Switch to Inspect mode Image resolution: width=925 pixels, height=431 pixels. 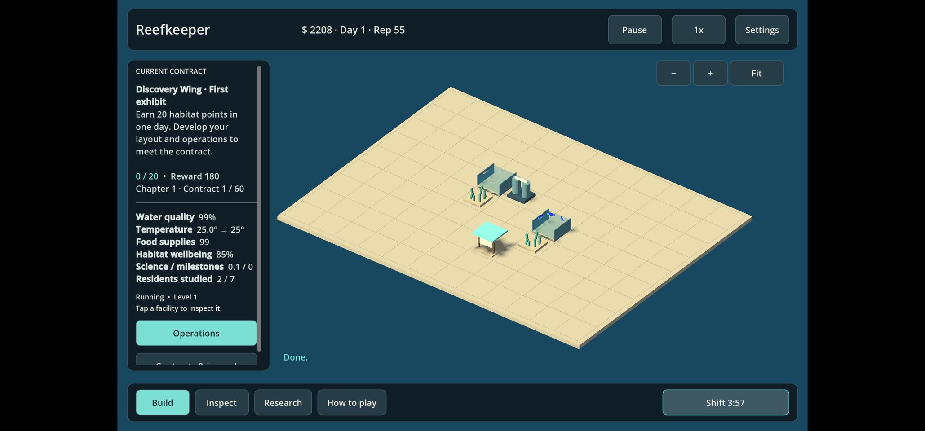(x=221, y=403)
